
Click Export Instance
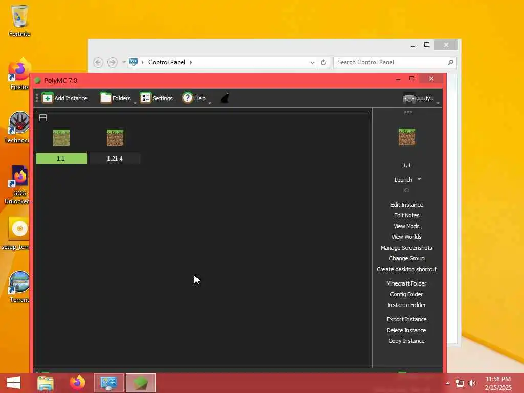(407, 319)
